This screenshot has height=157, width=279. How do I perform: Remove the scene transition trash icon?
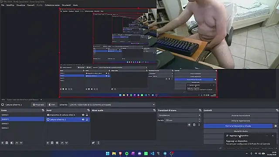click(194, 125)
